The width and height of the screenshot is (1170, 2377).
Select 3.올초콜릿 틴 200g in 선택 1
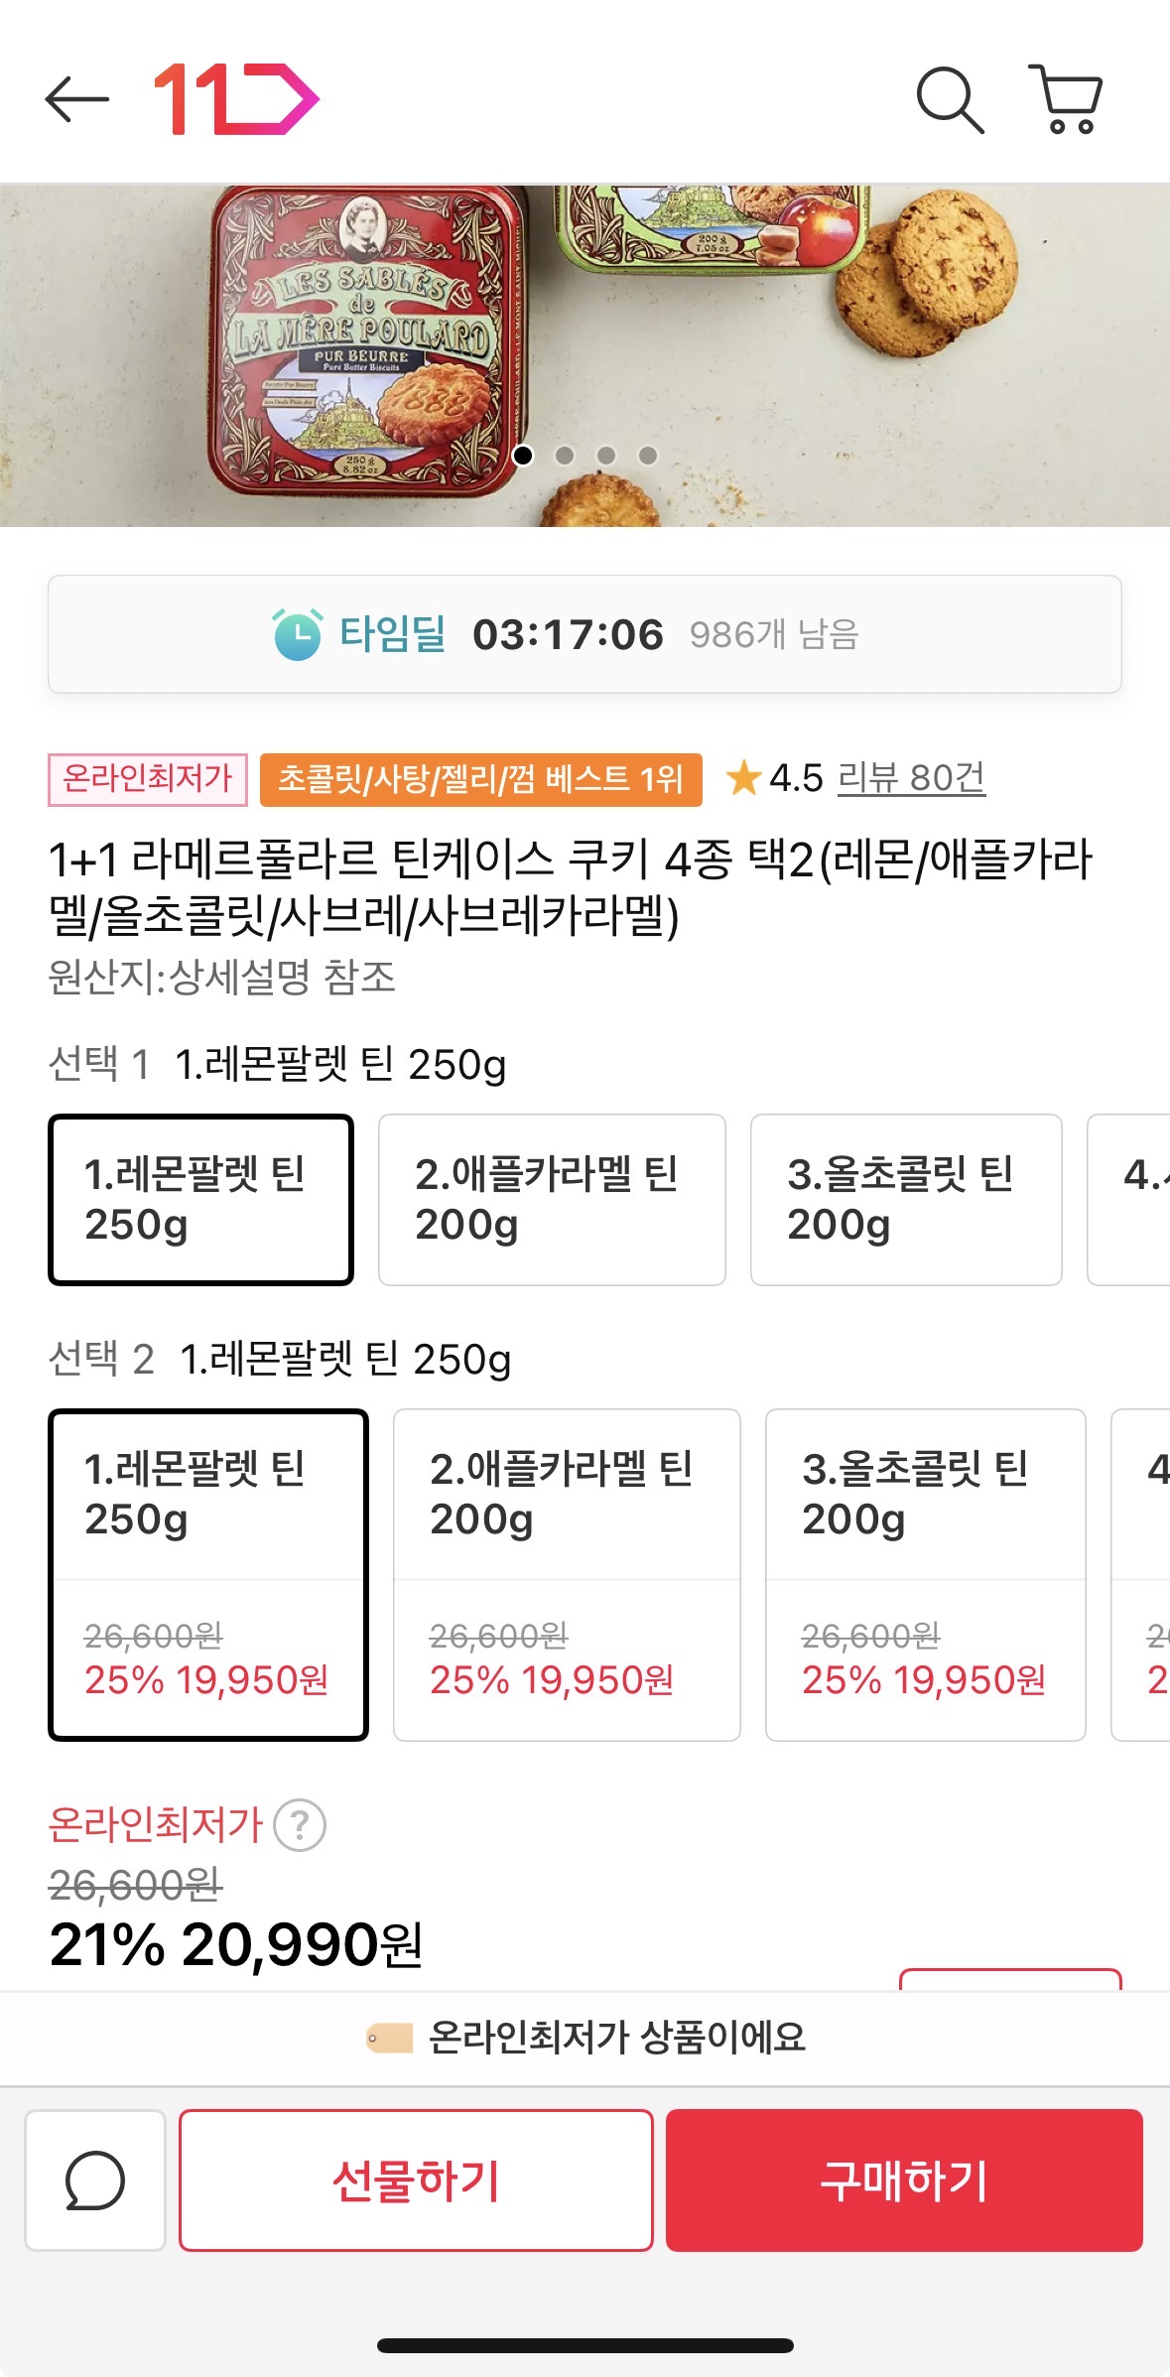[x=905, y=1199]
